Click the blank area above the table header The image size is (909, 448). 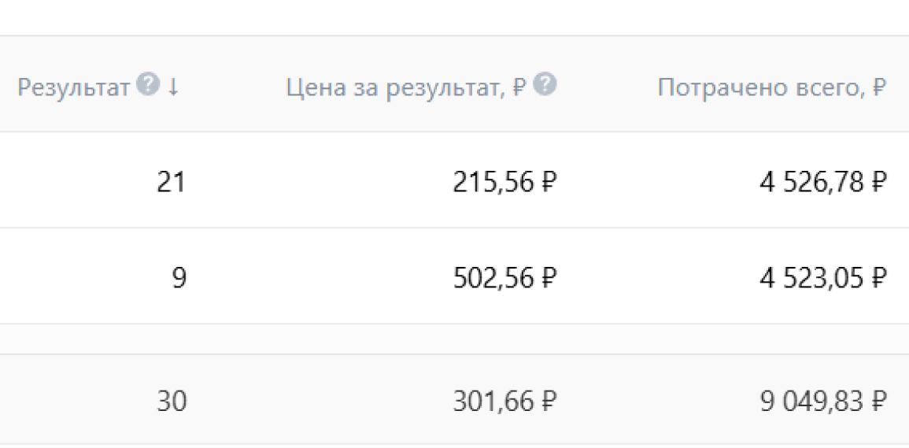(454, 17)
